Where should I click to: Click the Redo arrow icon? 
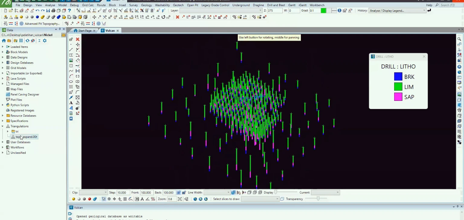[x=43, y=11]
